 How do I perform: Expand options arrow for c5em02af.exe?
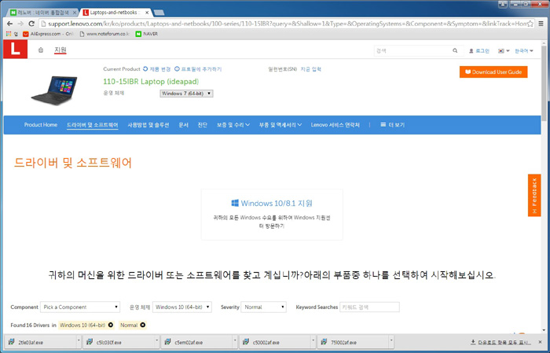(235, 341)
